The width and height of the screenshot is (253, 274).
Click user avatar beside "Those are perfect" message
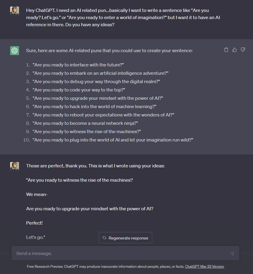click(x=15, y=166)
